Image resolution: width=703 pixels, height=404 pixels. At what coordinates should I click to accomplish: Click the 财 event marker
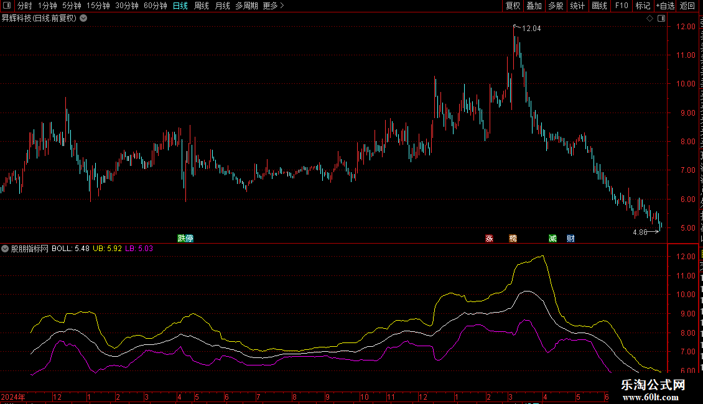[x=570, y=238]
